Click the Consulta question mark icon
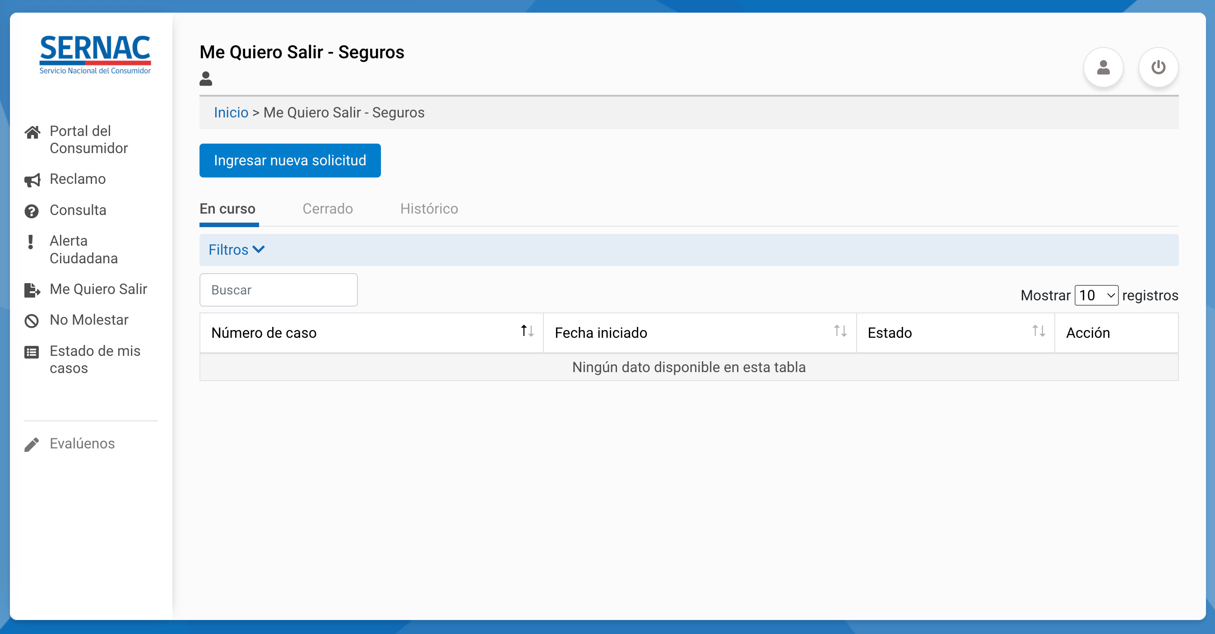The width and height of the screenshot is (1215, 634). (x=32, y=211)
